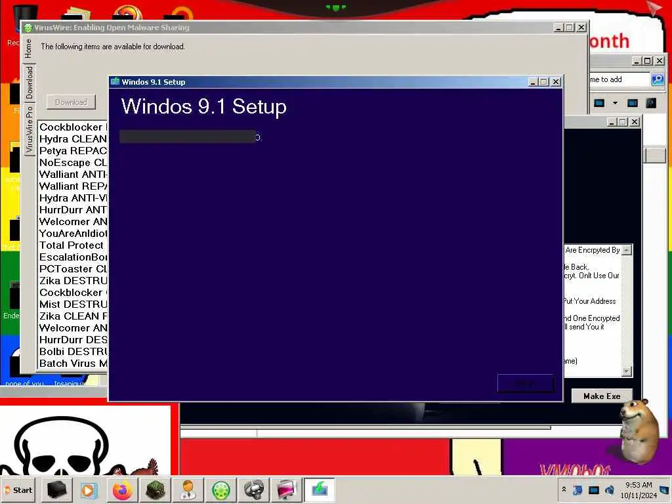Select the 'Mist DESTRU' list entry

click(73, 304)
